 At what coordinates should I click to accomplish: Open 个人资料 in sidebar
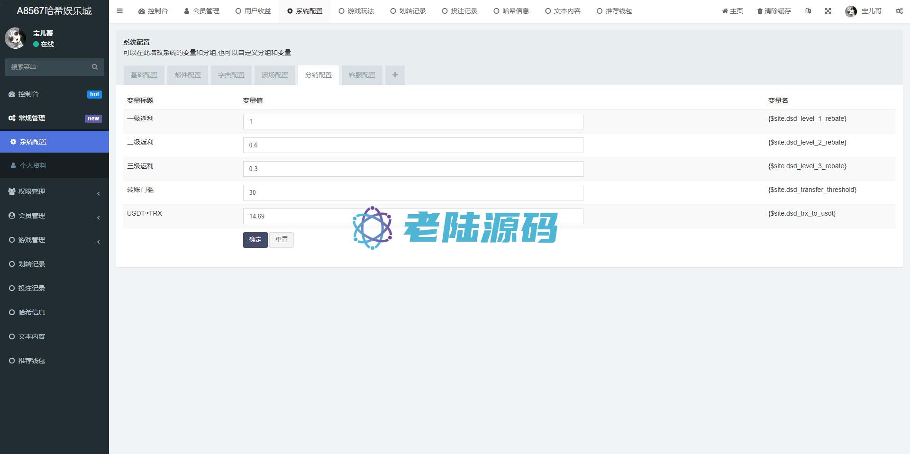[33, 165]
